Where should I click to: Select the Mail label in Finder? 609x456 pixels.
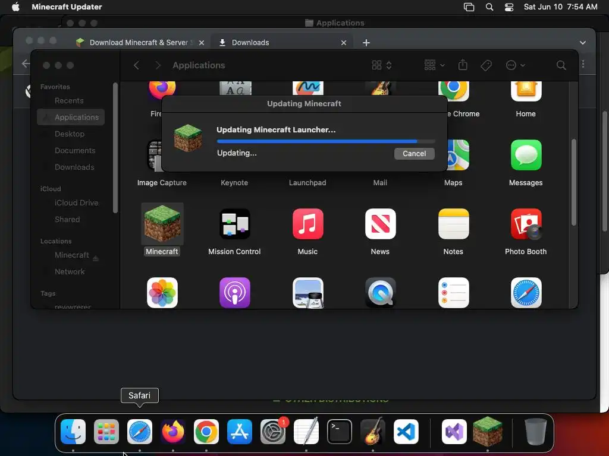click(380, 183)
